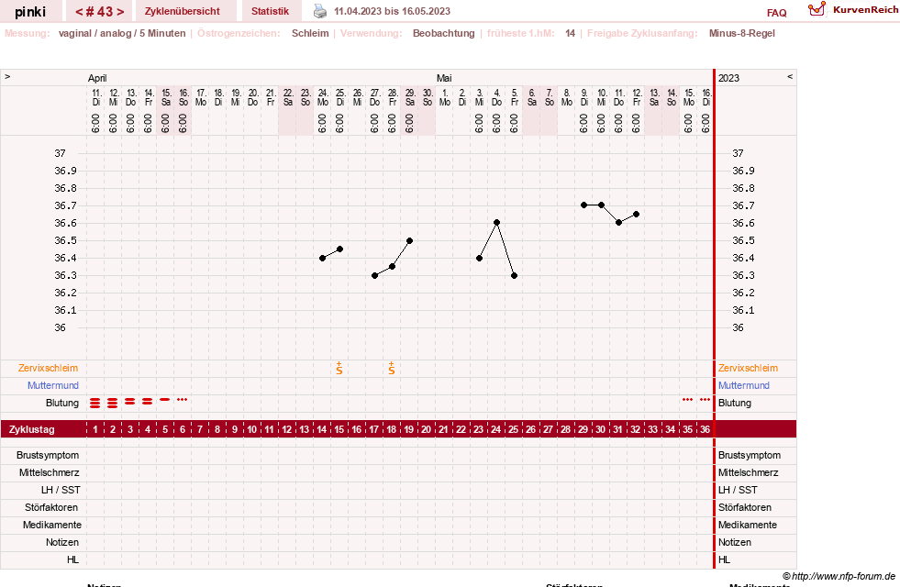900x587 pixels.
Task: Click the vaginal / analog / 5 Minuten value
Action: tap(122, 33)
